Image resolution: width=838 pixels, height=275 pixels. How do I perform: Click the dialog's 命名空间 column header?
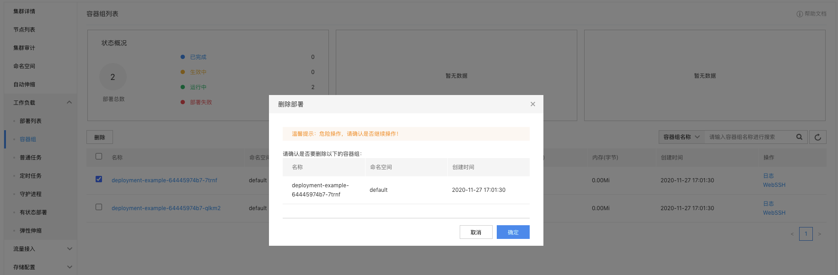tap(381, 167)
